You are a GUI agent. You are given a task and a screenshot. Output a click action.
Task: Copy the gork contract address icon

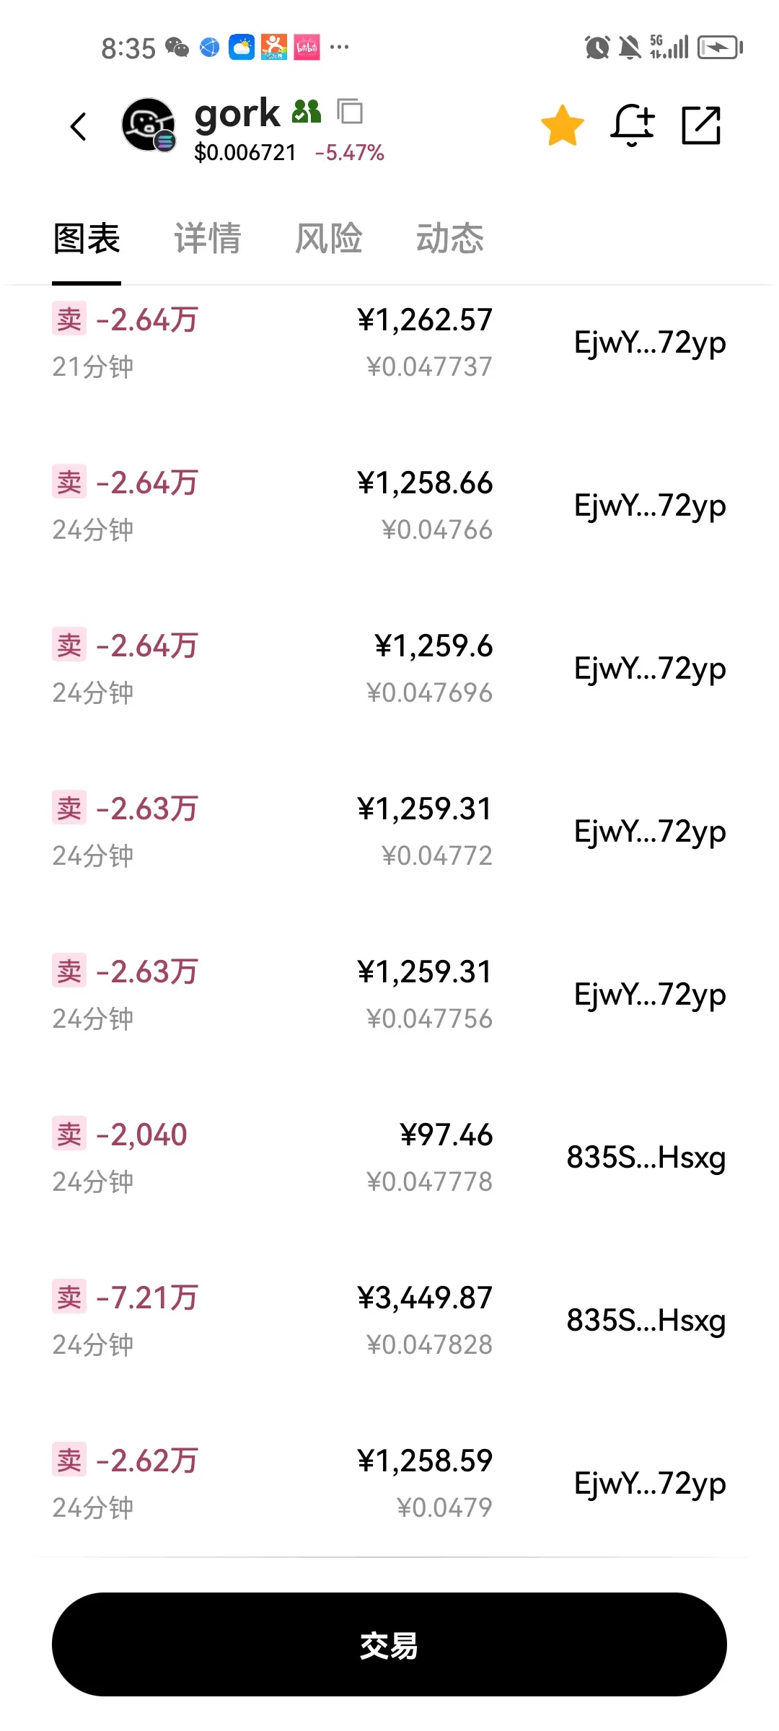coord(350,112)
